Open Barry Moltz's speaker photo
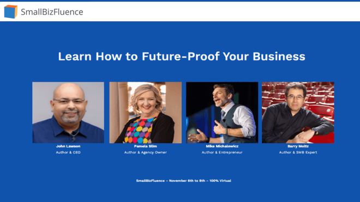Viewport: 360px width, 202px height. 298,113
